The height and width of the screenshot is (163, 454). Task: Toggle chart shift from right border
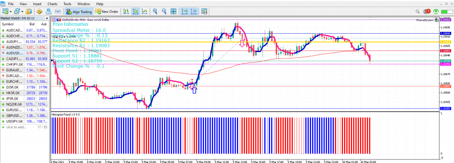coord(193,12)
